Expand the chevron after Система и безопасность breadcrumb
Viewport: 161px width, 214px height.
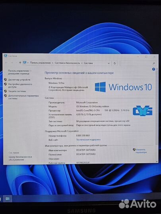[82, 63]
